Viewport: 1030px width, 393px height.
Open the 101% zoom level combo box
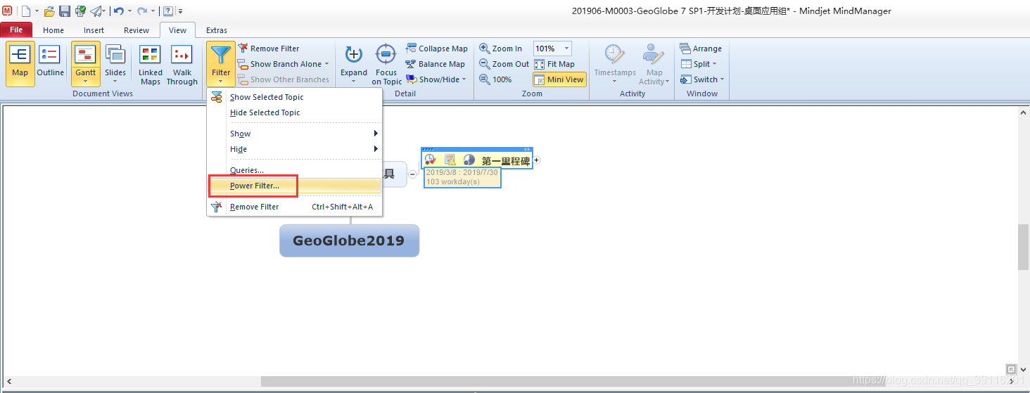552,49
